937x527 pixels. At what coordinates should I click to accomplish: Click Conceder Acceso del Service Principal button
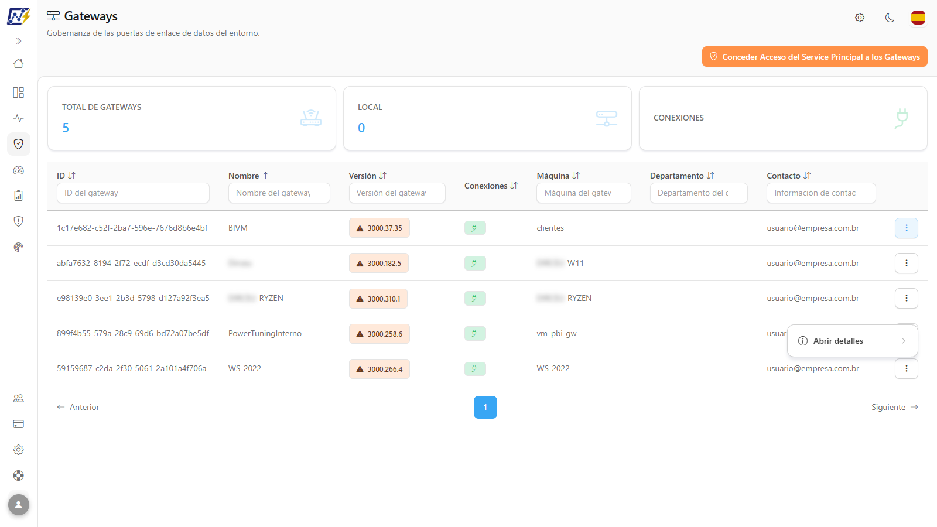[815, 57]
